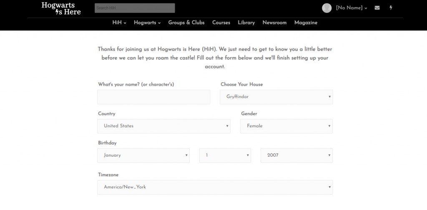Viewport: 427px width, 210px height.
Task: Open the Timezone dropdown showing America/New_York
Action: 215,187
